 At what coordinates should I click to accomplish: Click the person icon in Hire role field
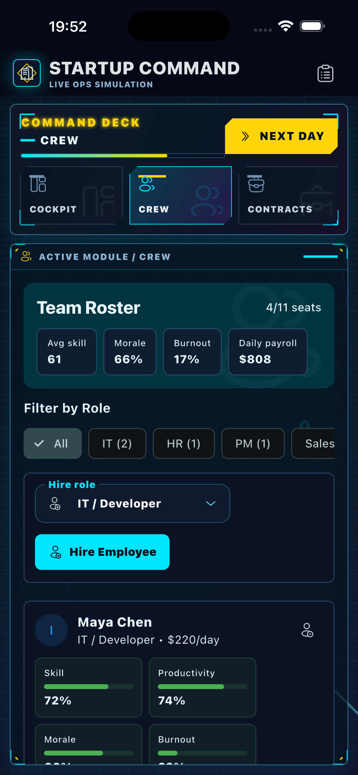(55, 503)
